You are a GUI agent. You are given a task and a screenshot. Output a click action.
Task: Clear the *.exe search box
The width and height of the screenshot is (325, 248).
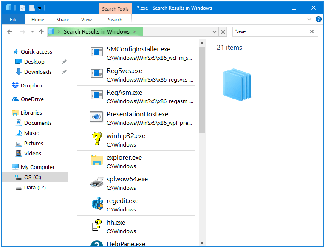[x=312, y=31]
